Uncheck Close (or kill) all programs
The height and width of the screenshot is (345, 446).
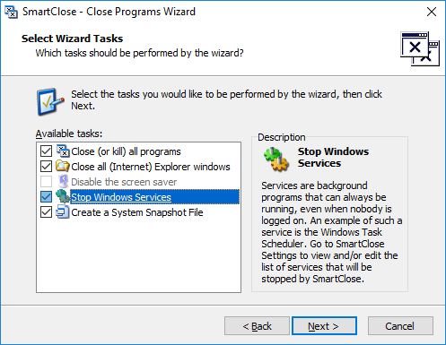(46, 151)
